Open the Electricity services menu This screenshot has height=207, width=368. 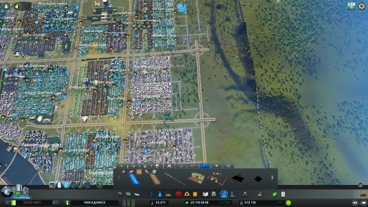pos(152,194)
